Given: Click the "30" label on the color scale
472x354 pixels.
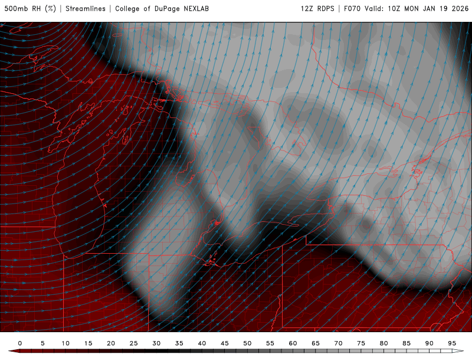Looking at the screenshot, I should [x=156, y=343].
